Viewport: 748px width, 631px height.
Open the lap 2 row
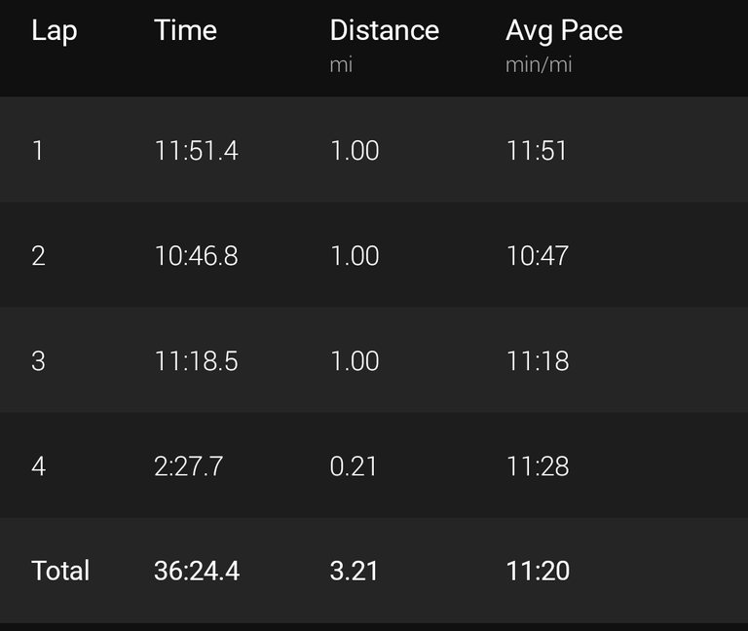point(374,255)
